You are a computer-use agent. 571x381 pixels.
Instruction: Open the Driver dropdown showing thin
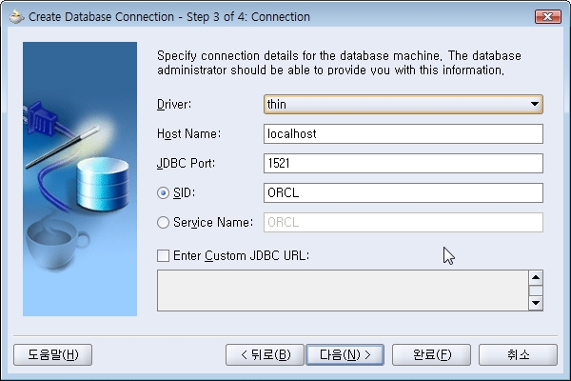point(404,104)
